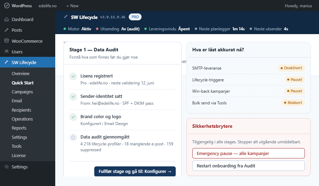Click Emergency pause — alle kampanjer

point(249,153)
